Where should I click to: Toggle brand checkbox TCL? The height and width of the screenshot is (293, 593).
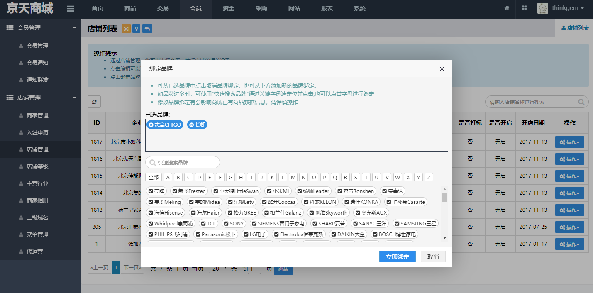point(203,224)
